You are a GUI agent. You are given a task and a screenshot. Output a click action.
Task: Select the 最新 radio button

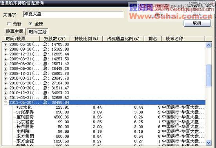tap(9, 24)
